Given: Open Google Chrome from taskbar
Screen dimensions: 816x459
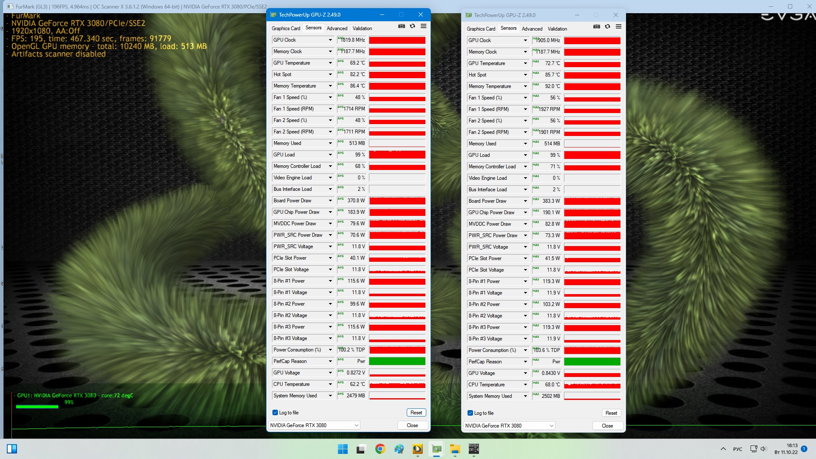Looking at the screenshot, I should pyautogui.click(x=380, y=449).
